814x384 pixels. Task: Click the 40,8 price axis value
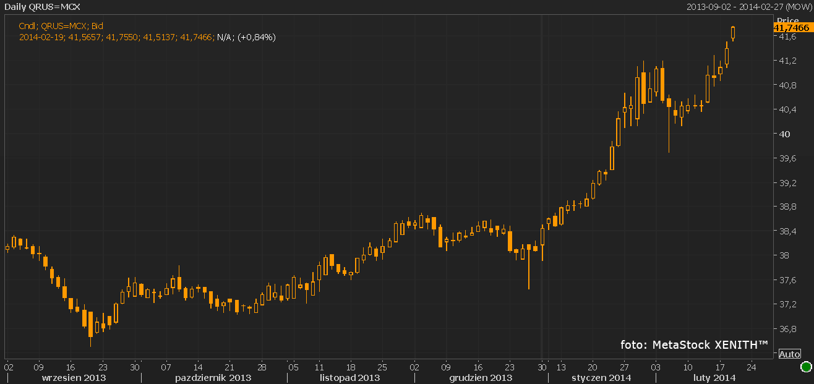[787, 85]
